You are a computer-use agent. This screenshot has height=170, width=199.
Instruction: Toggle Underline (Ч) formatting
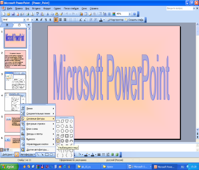(46, 20)
